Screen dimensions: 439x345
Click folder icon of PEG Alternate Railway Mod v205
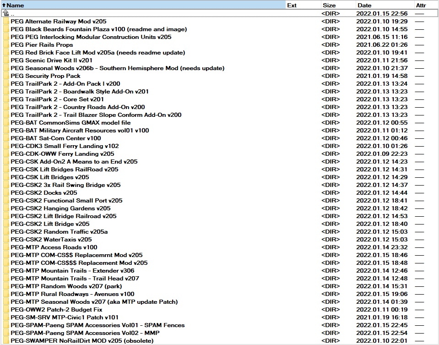pos(6,21)
